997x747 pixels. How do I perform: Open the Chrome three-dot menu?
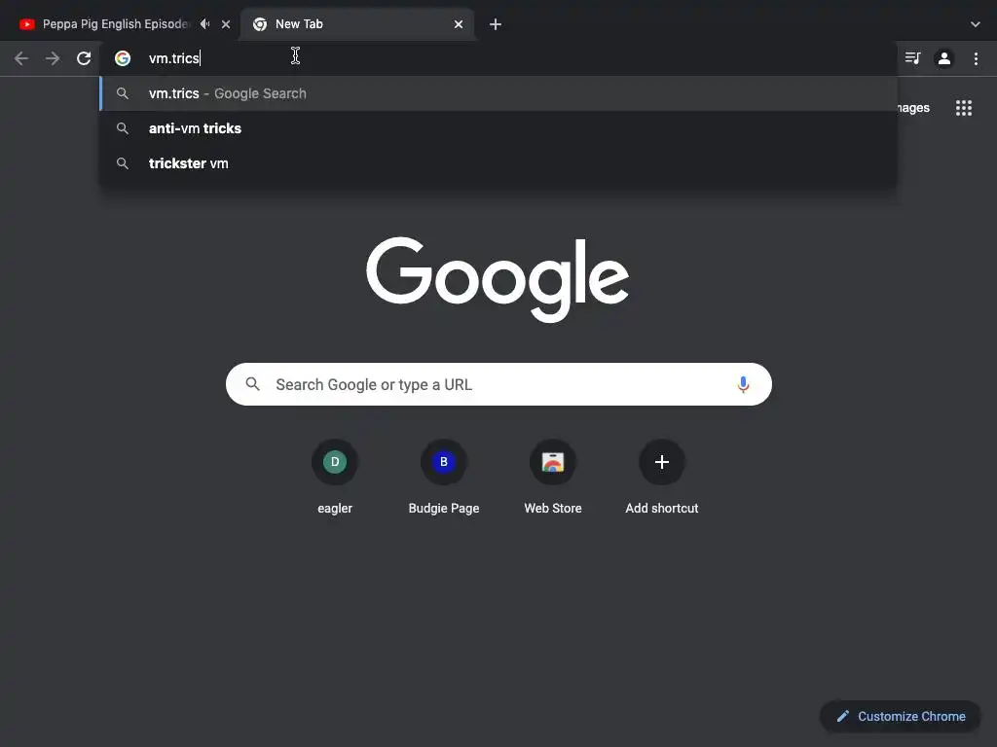[976, 58]
